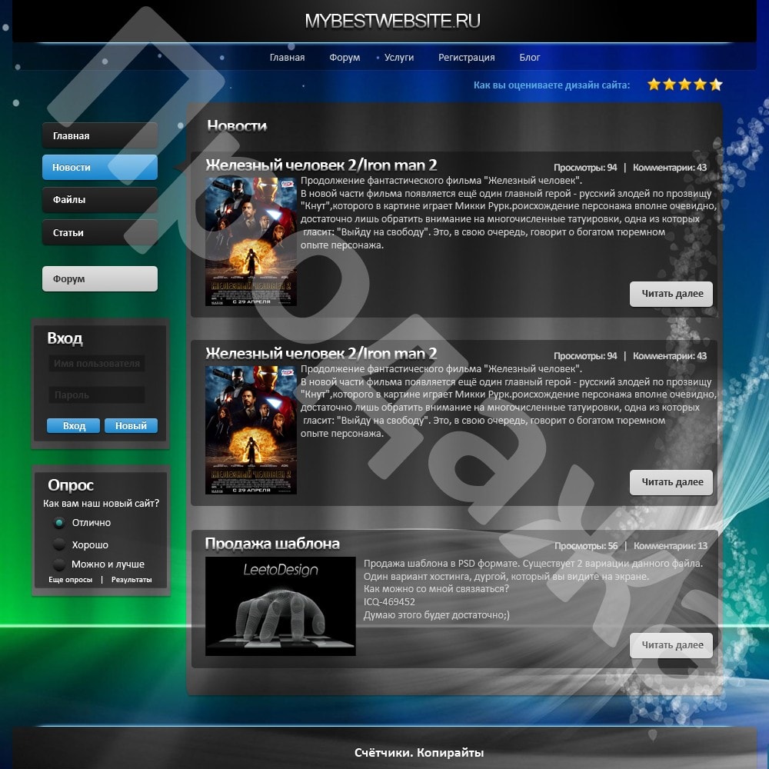Open Блог in the top navigation

[530, 58]
